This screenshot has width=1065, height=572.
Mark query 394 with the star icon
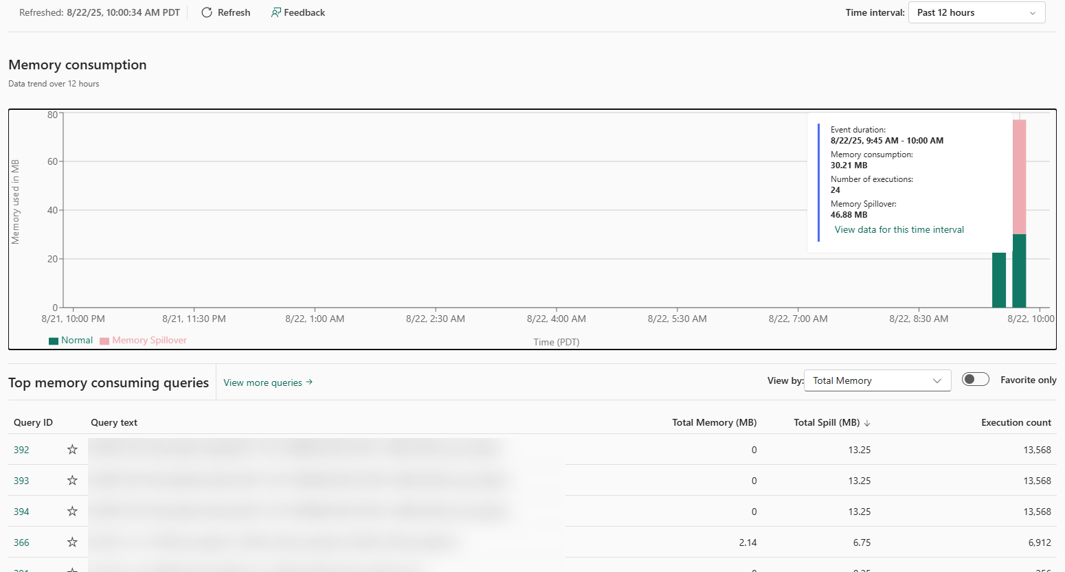coord(72,512)
